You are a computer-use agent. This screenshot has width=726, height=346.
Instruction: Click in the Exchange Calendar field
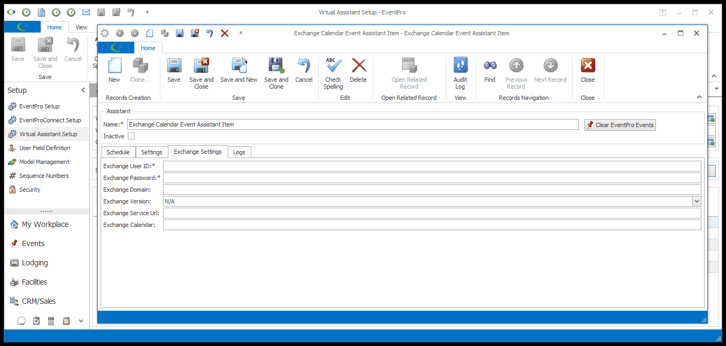point(432,225)
